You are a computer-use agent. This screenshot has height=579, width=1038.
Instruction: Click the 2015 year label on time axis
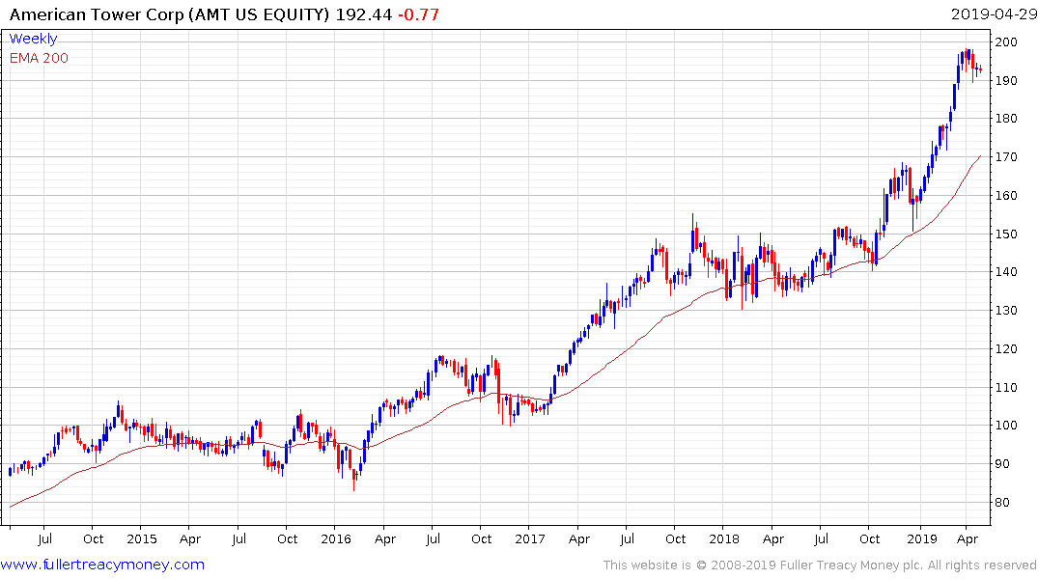coord(142,538)
